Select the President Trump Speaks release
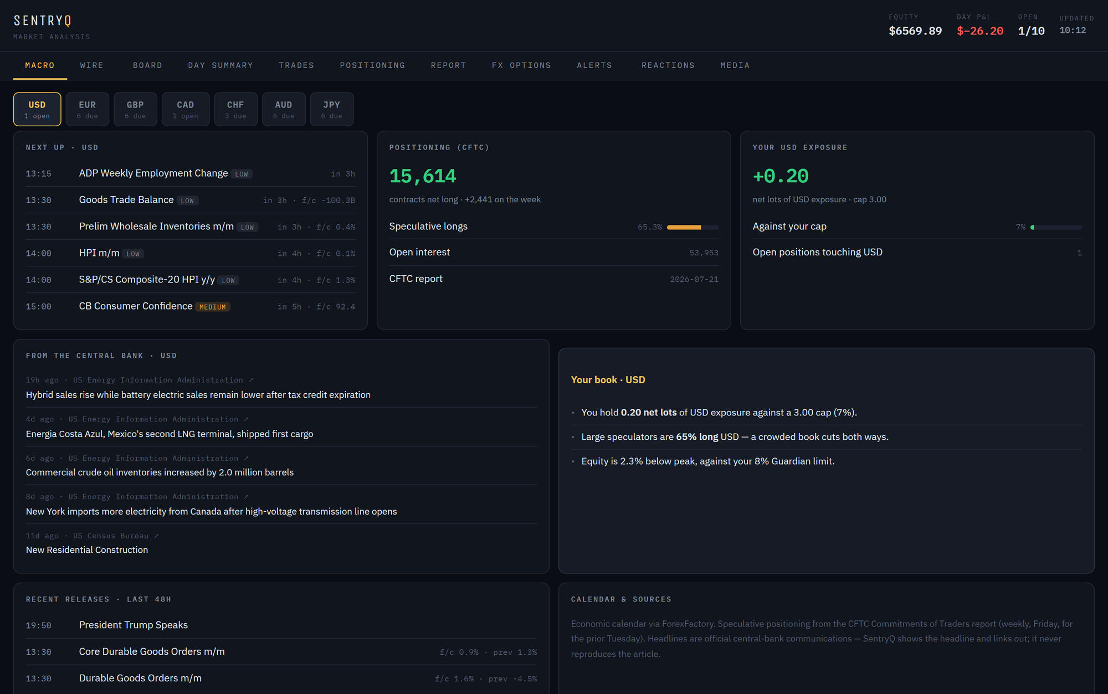1108x694 pixels. [x=281, y=625]
